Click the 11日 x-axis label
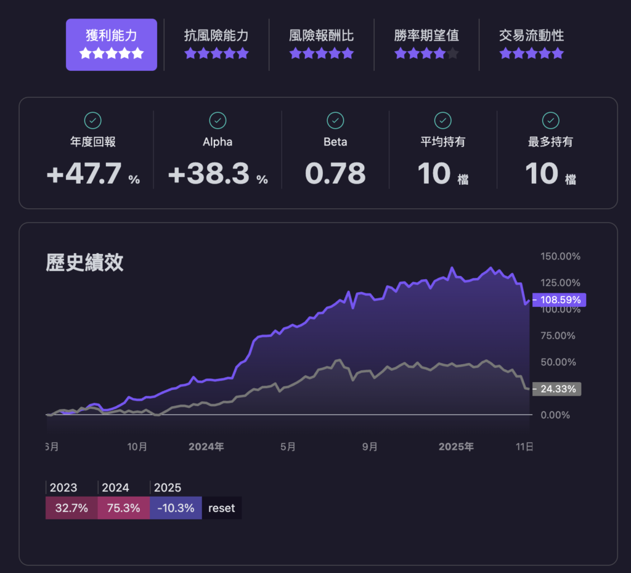 [x=525, y=447]
